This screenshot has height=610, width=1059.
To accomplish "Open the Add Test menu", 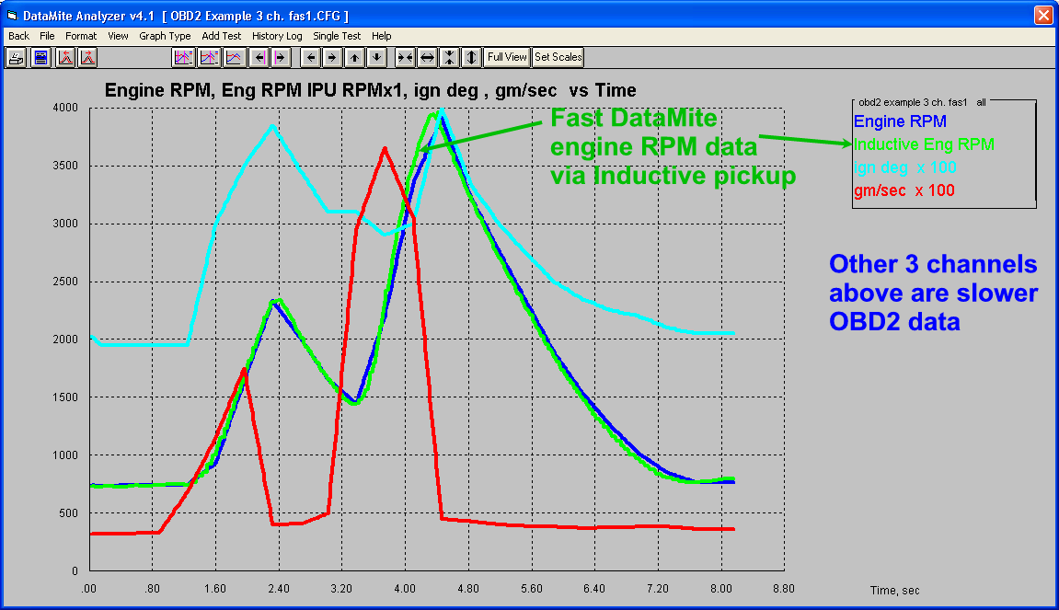I will (x=222, y=36).
